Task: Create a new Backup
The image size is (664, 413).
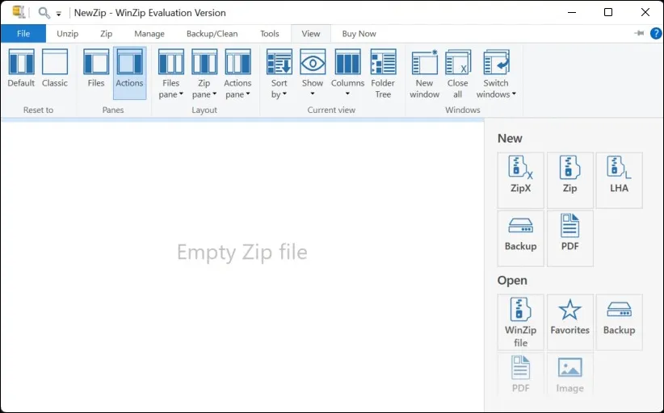Action: tap(520, 239)
